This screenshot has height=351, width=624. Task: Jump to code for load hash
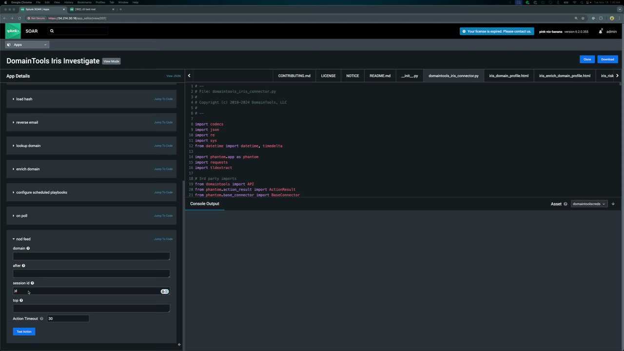click(163, 99)
